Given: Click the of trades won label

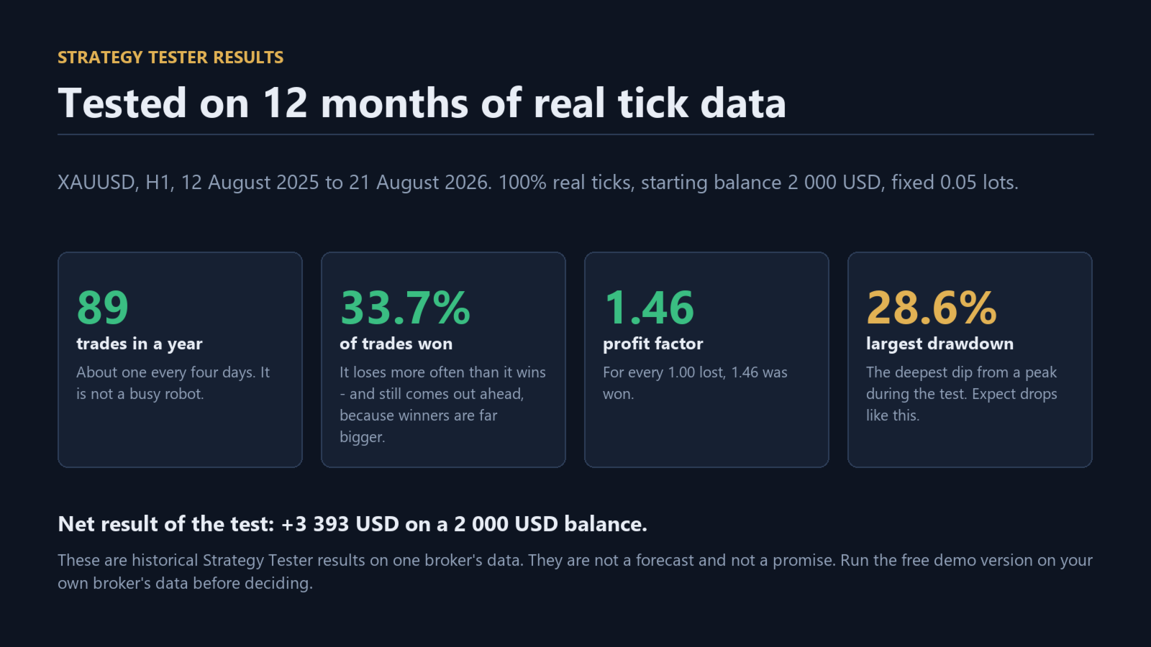Looking at the screenshot, I should [396, 344].
